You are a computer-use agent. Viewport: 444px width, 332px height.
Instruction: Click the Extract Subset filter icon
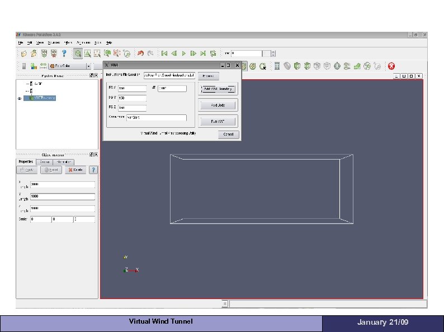coord(327,66)
